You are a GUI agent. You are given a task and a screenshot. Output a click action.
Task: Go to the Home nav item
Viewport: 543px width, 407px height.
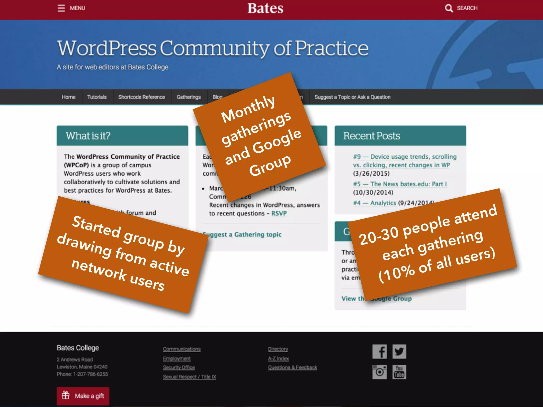pyautogui.click(x=68, y=97)
